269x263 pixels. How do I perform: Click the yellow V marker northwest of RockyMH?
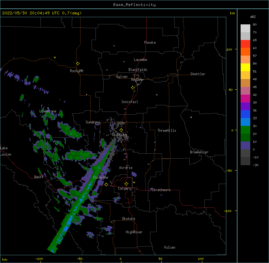click(x=55, y=57)
